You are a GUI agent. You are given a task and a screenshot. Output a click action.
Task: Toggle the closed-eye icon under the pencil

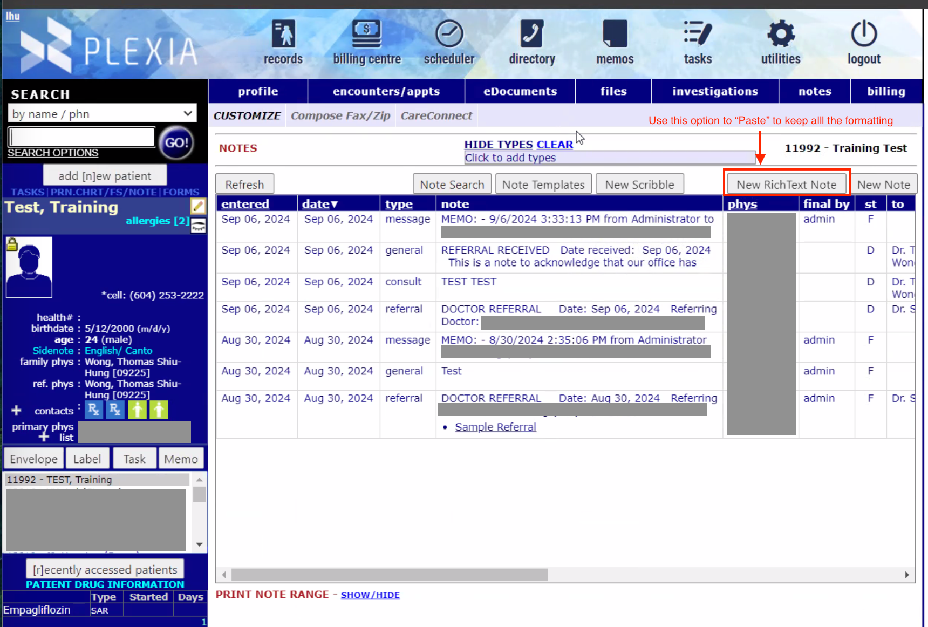pyautogui.click(x=198, y=226)
